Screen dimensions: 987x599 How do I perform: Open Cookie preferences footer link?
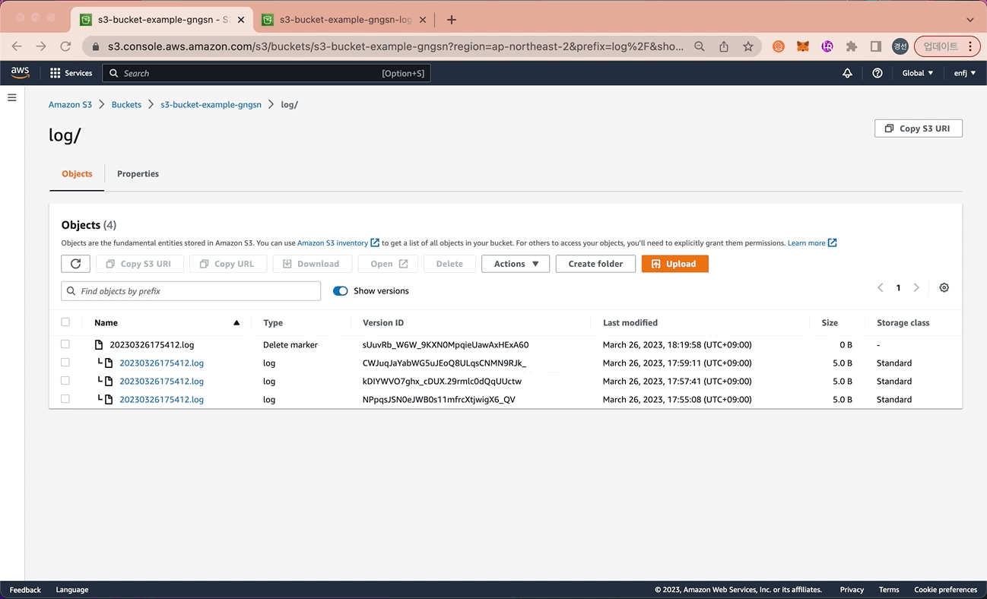(x=945, y=590)
